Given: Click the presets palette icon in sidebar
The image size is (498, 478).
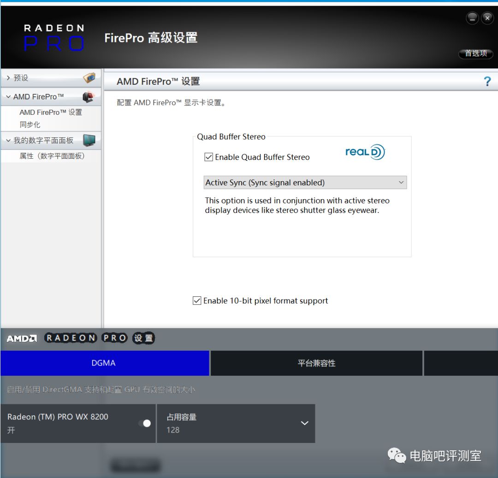Looking at the screenshot, I should pyautogui.click(x=89, y=77).
